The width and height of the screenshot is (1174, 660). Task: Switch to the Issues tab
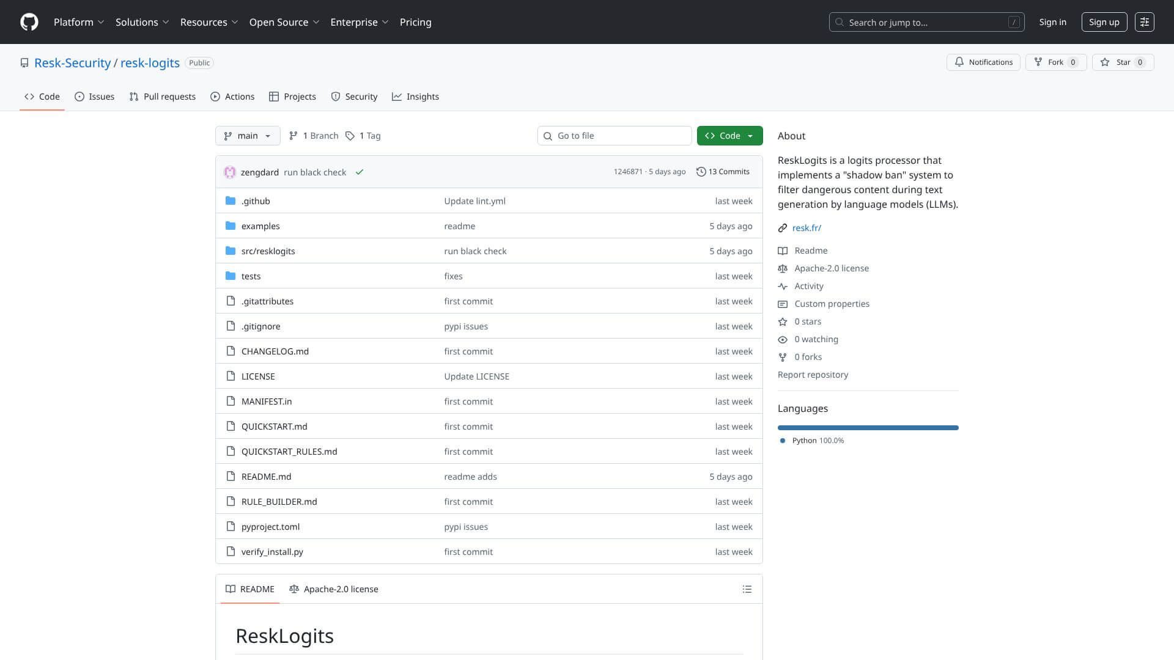pos(94,97)
